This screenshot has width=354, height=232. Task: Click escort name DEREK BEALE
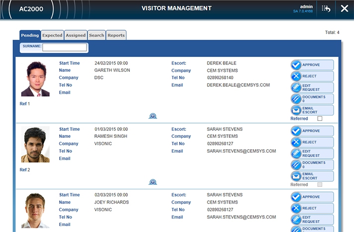221,63
